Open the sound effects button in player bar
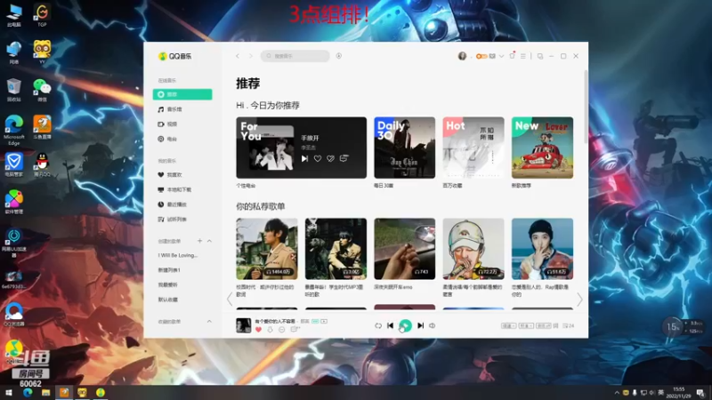 tap(543, 325)
